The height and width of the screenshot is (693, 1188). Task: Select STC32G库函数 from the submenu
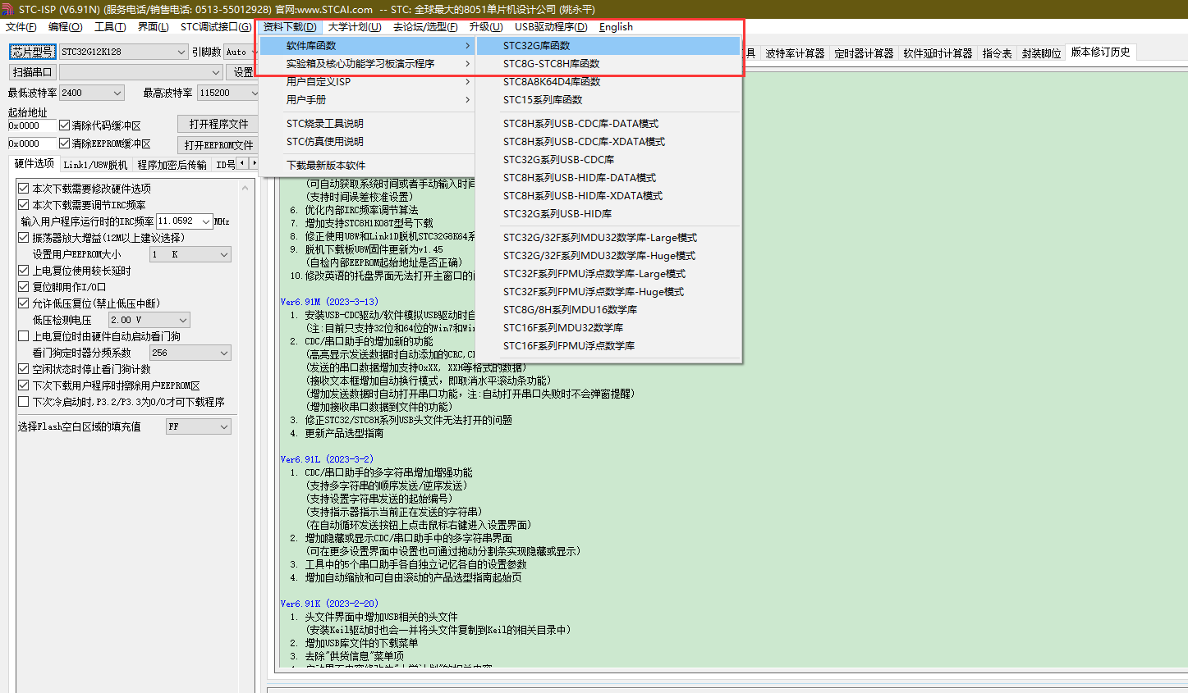(x=608, y=46)
